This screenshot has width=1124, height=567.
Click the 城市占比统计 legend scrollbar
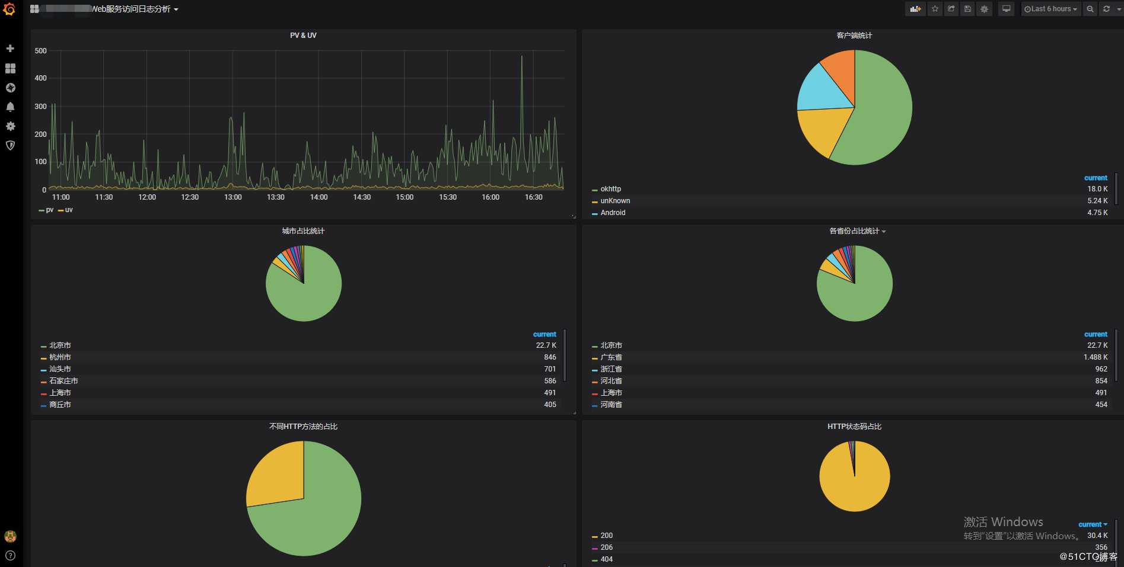pyautogui.click(x=565, y=355)
